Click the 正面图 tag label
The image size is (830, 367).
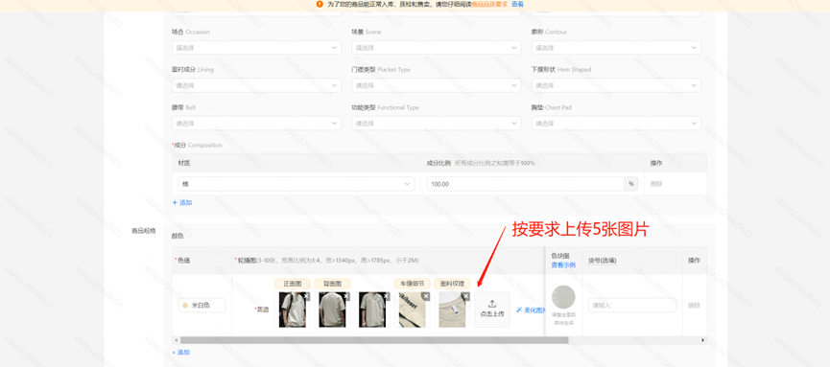293,284
